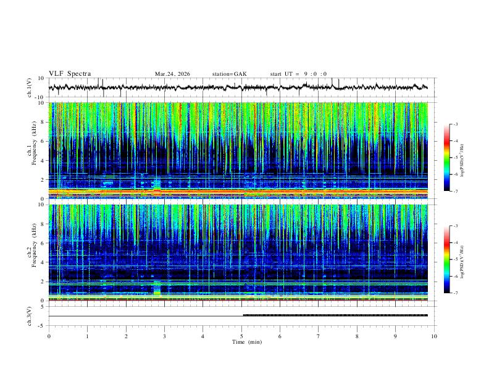
Task: Click the "station=GAK" header label
Action: pos(229,74)
